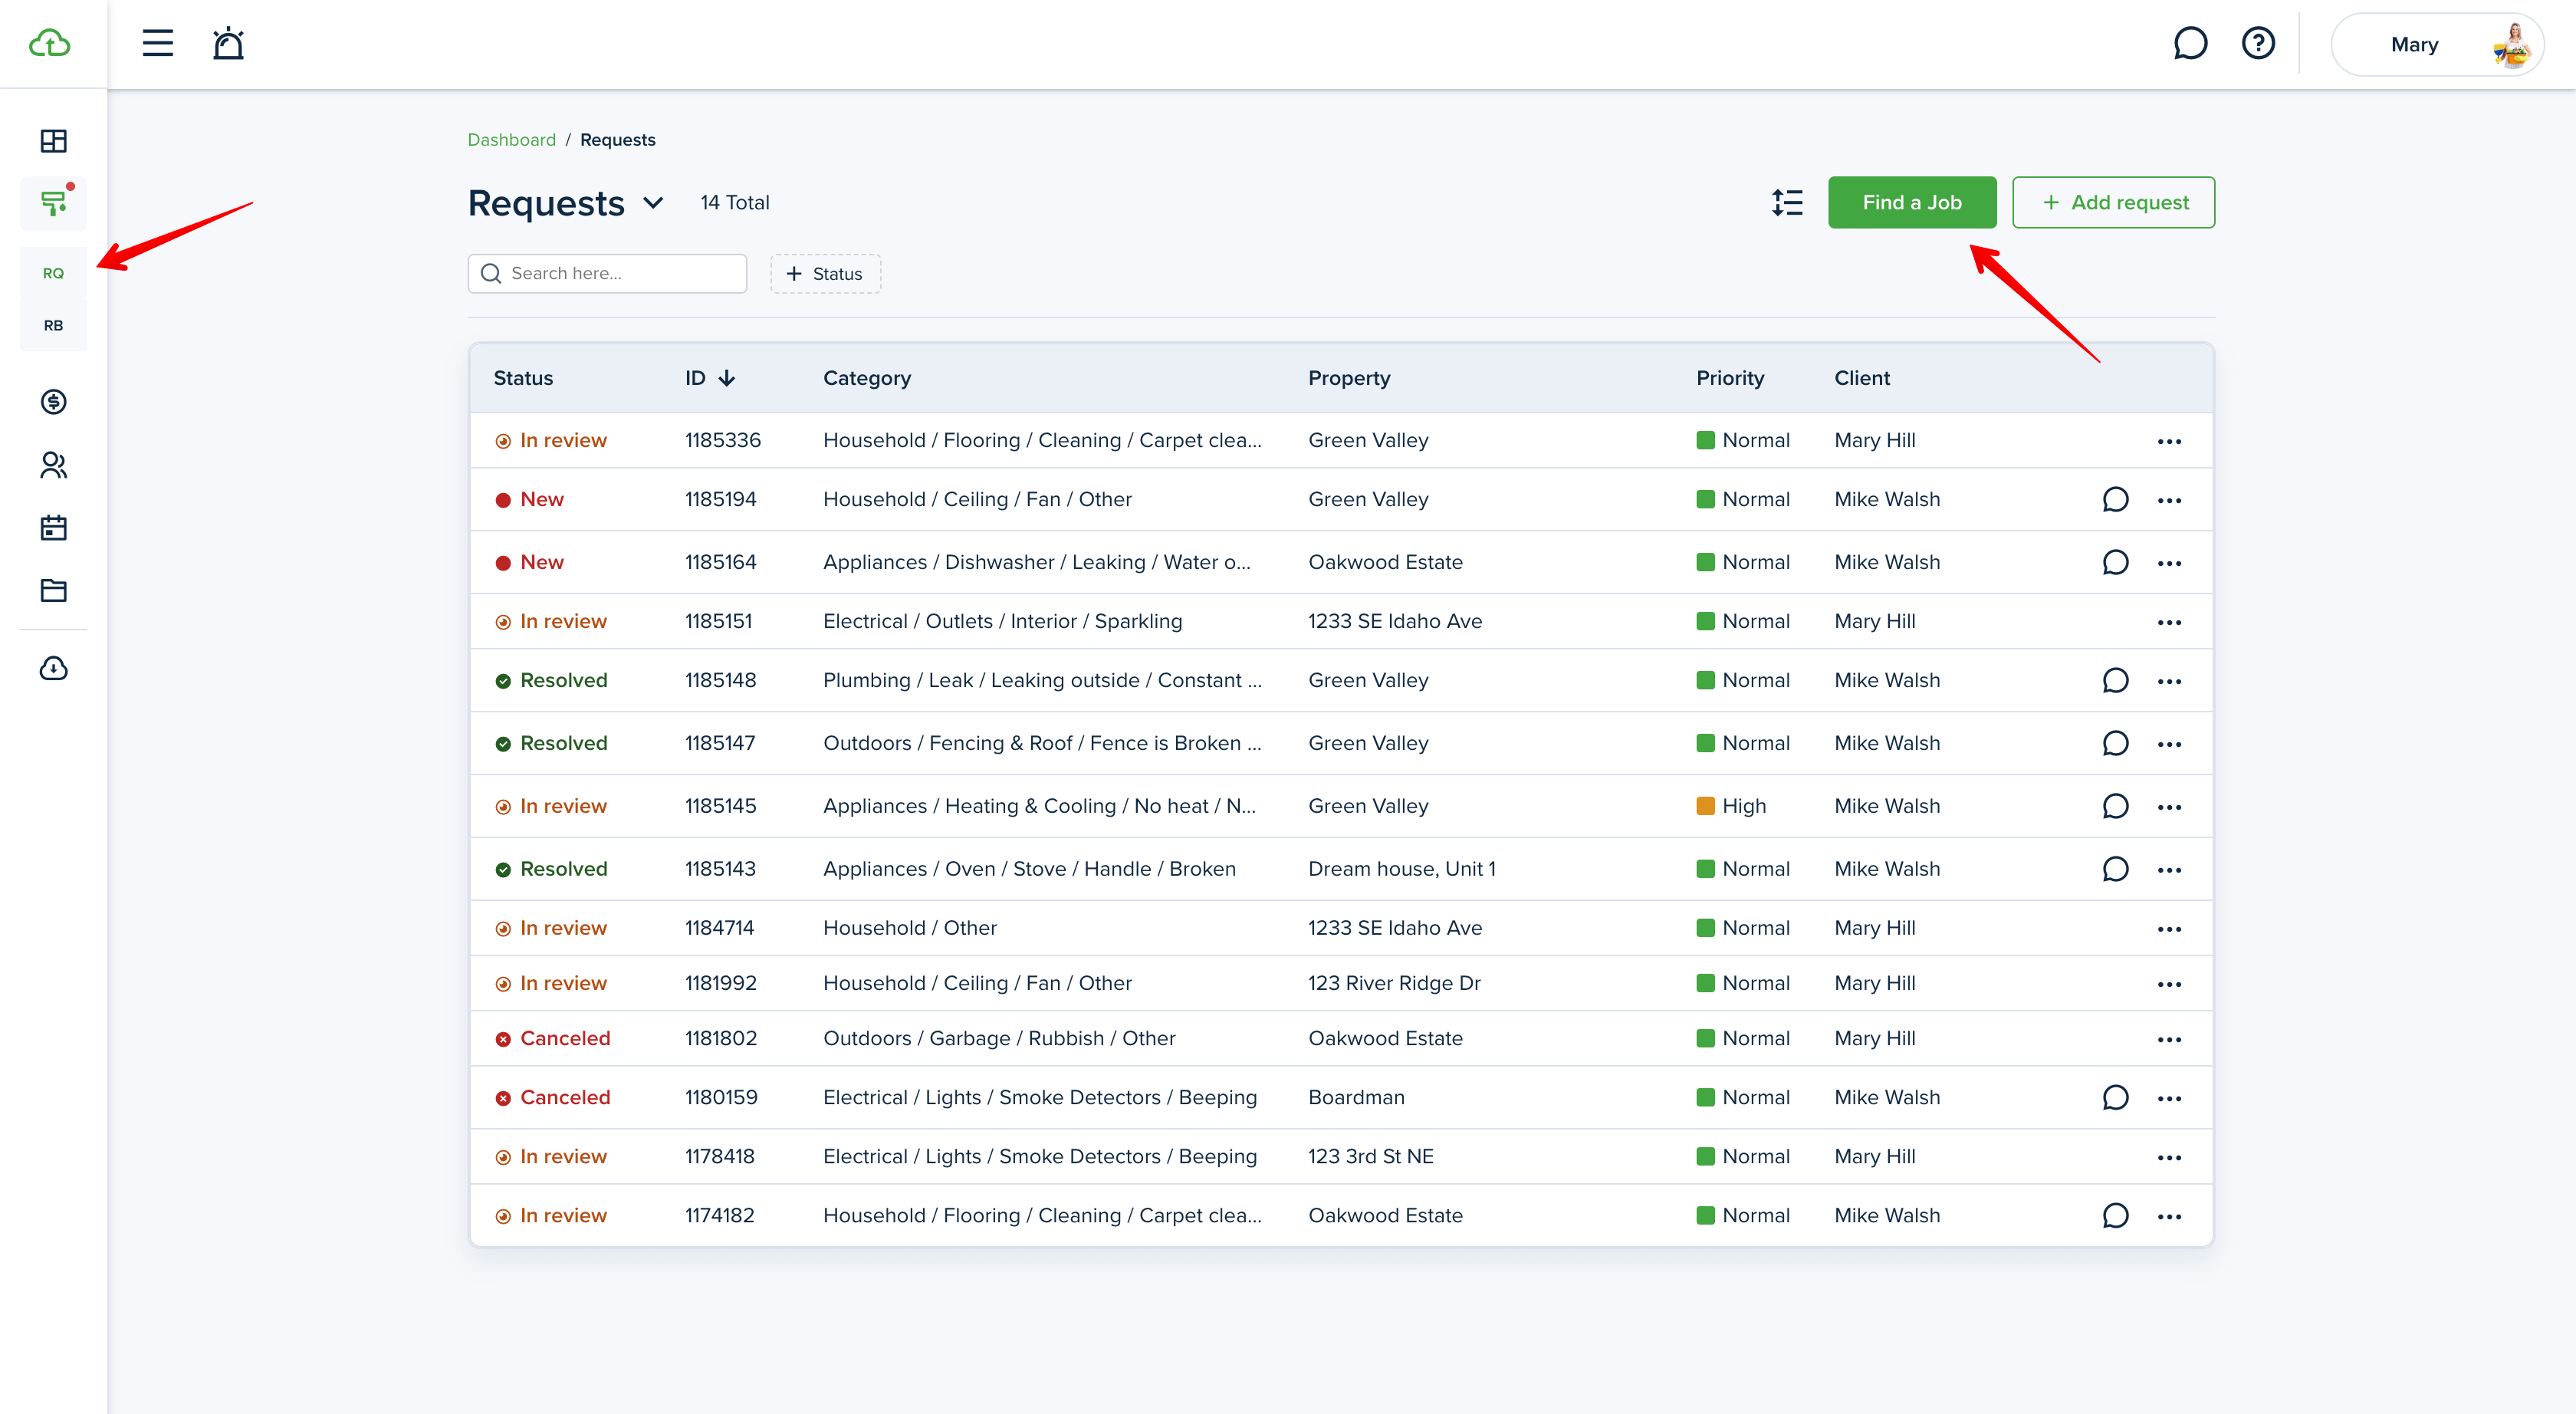Click the Find a Job button
The image size is (2576, 1414).
1911,203
